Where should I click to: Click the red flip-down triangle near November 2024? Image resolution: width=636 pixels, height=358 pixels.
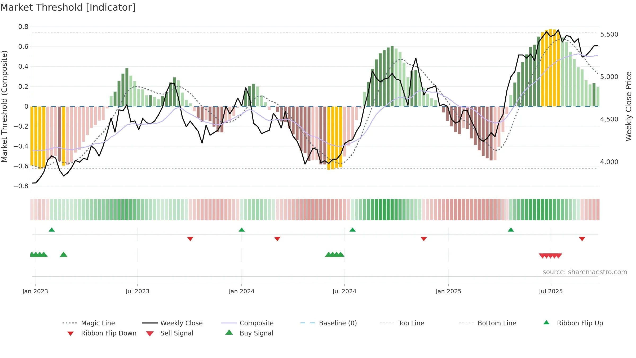(424, 239)
